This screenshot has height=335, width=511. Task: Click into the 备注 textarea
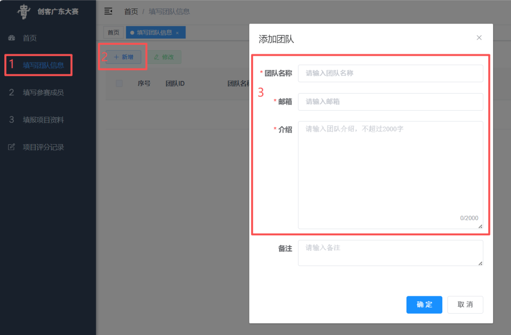[x=390, y=253]
